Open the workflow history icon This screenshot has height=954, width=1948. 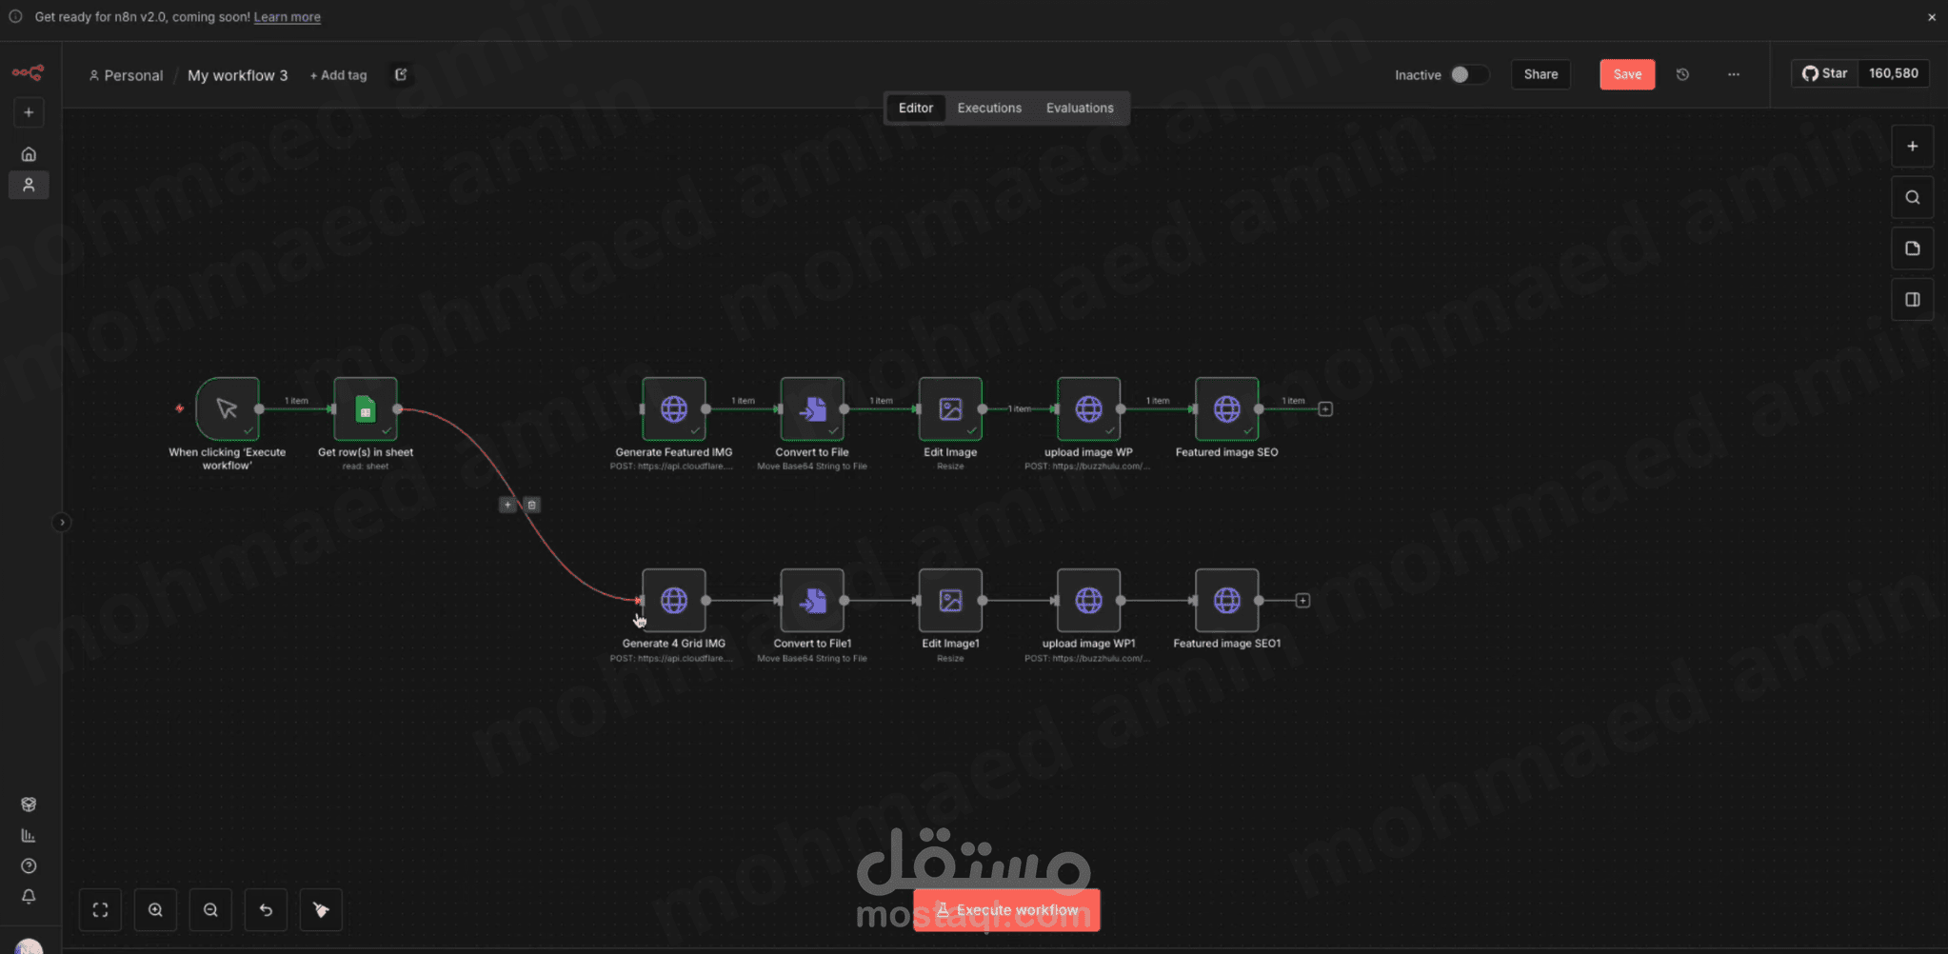(1682, 74)
